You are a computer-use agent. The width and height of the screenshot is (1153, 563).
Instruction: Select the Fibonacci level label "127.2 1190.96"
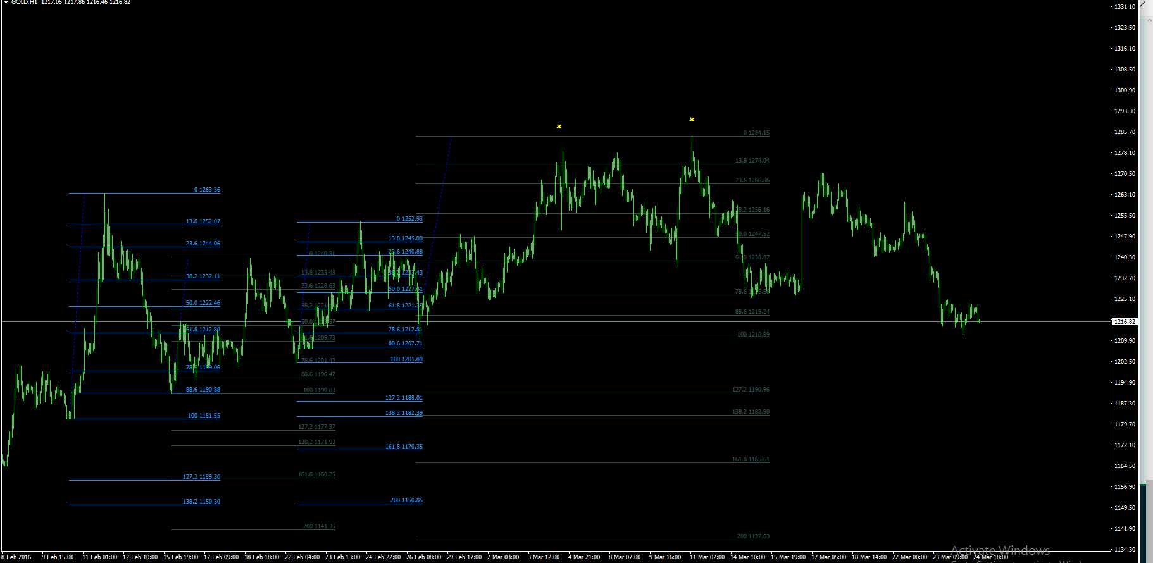751,390
